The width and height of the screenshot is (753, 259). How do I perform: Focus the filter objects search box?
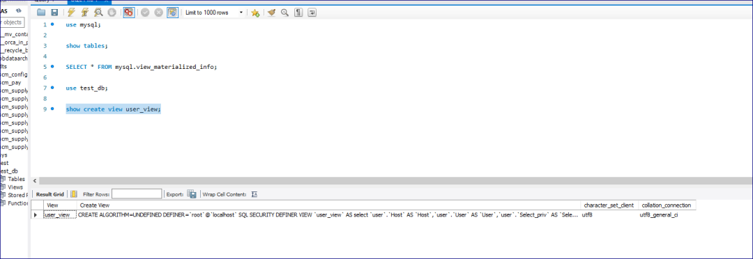coord(12,22)
